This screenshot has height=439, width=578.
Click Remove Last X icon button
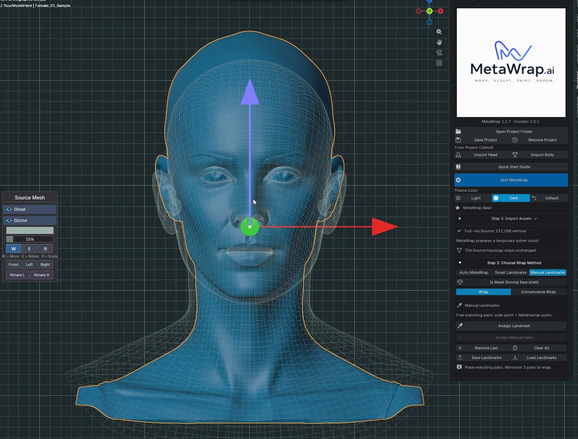click(x=482, y=348)
